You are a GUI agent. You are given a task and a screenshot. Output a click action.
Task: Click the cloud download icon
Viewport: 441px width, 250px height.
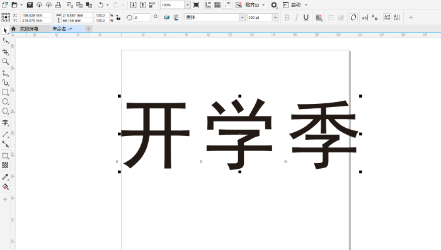click(39, 5)
